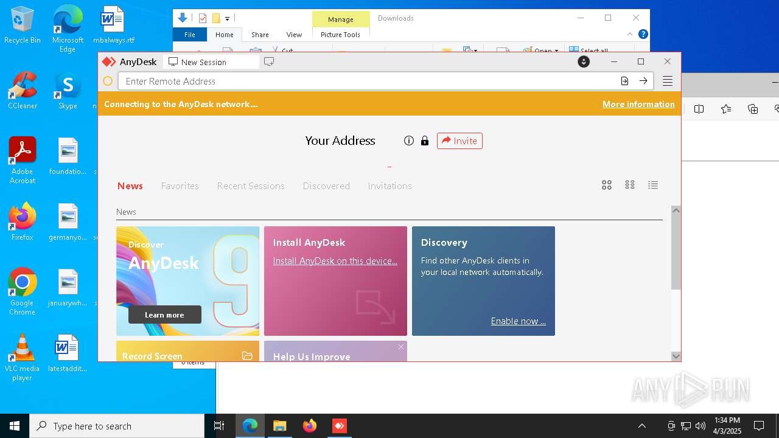Click the Invite button
779x438 pixels.
459,141
